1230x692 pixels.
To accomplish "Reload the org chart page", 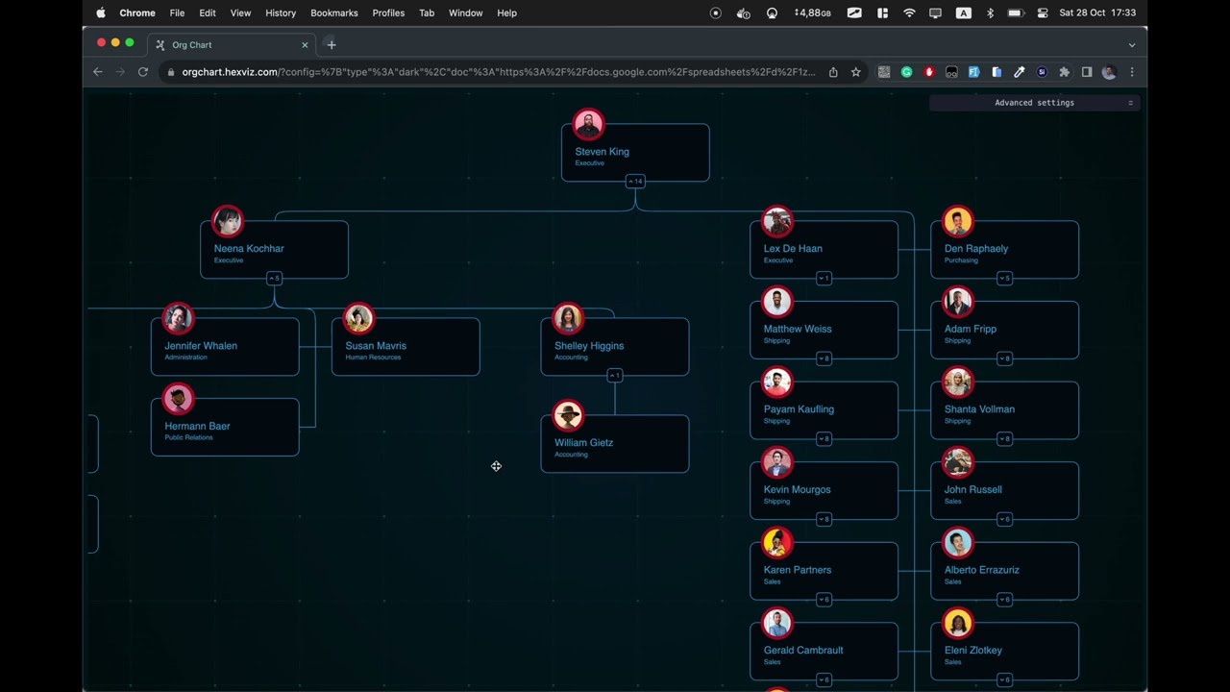I will pyautogui.click(x=142, y=72).
